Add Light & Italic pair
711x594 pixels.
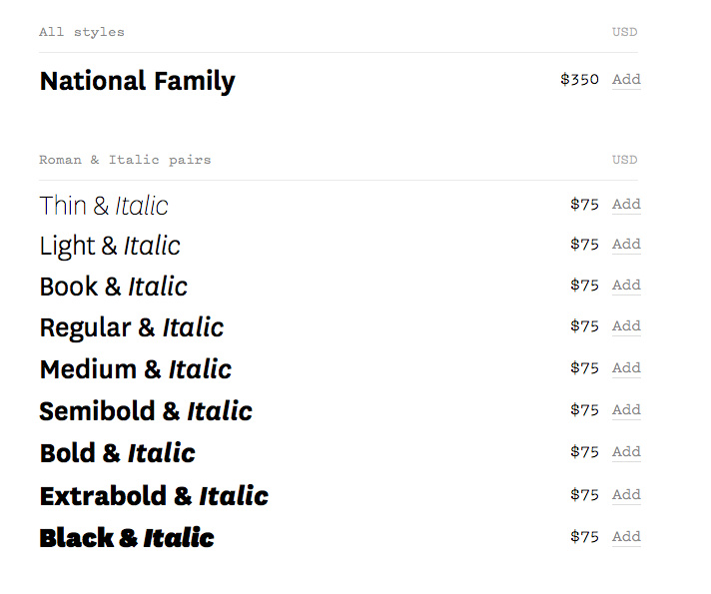pos(626,245)
